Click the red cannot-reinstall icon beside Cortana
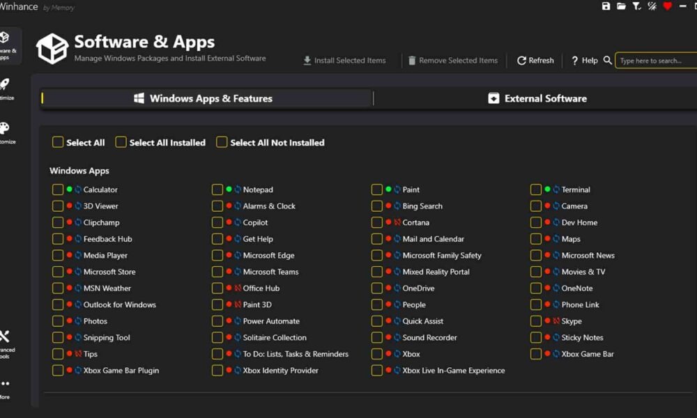 coord(397,222)
